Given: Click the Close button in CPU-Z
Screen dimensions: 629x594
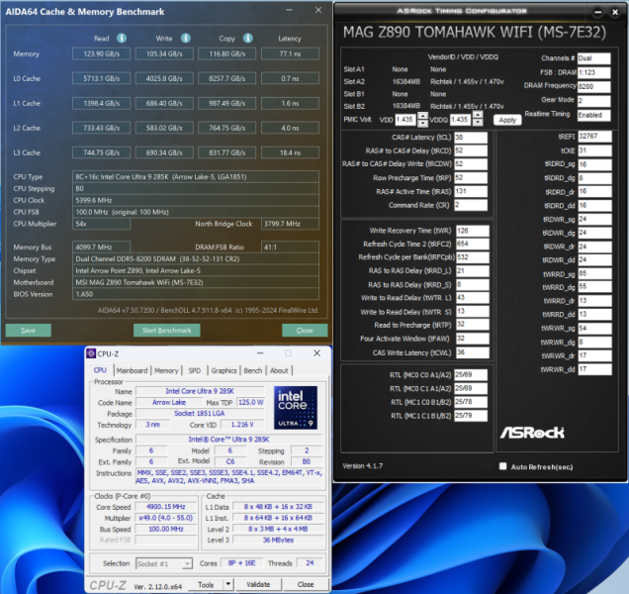Looking at the screenshot, I should [x=306, y=584].
